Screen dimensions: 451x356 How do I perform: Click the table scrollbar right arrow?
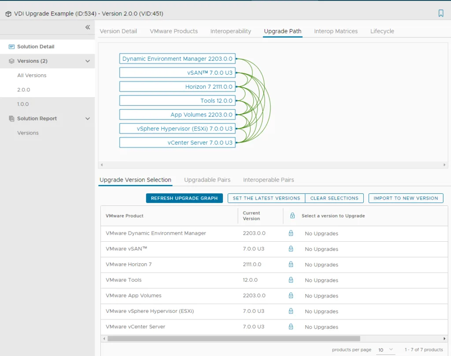[x=444, y=338]
